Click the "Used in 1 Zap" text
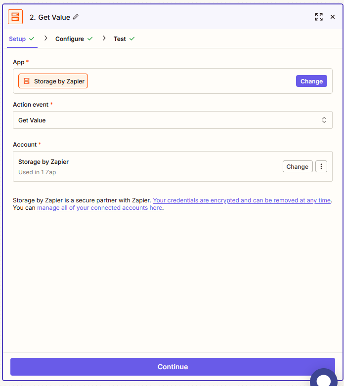The image size is (344, 386). [37, 172]
